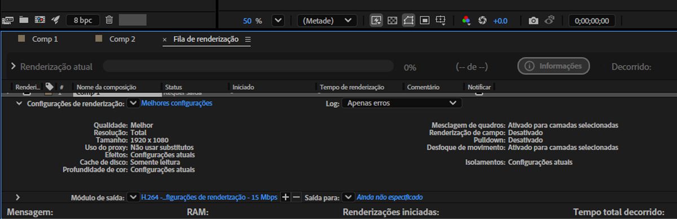Remove output module with minus button
Screen dimensions: 677x219
click(x=296, y=197)
